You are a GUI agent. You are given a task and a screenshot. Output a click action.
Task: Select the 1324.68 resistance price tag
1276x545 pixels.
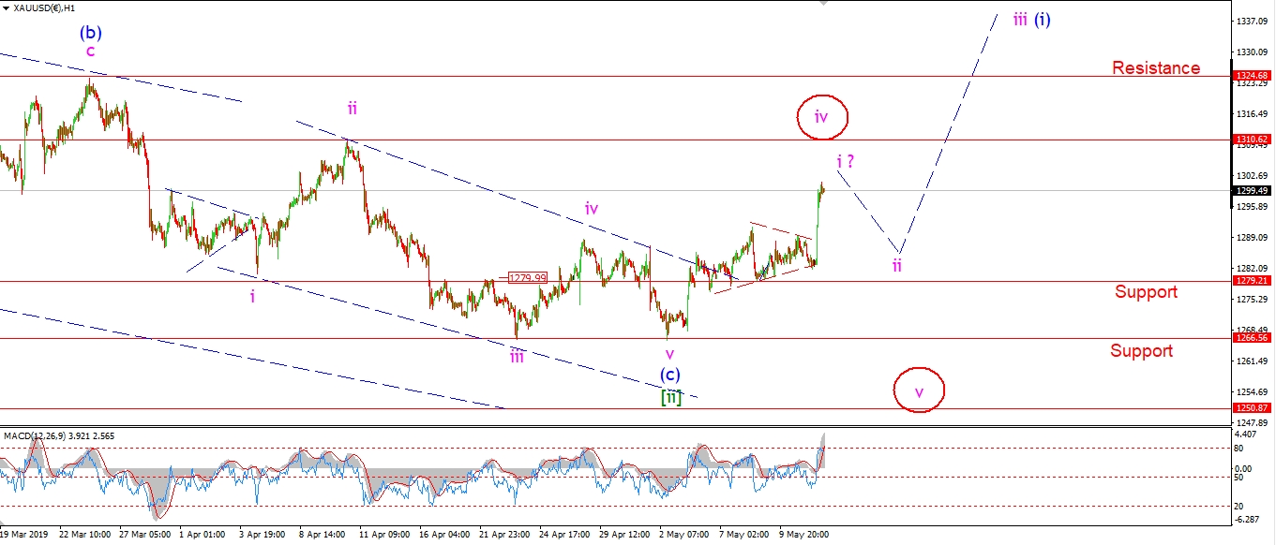[1251, 76]
